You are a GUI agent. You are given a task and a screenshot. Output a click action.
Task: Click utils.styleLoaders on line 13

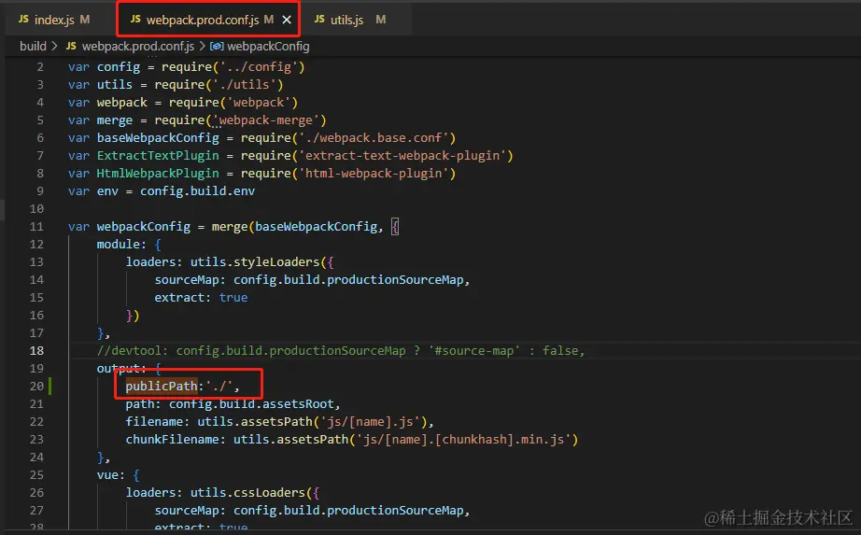tap(255, 262)
